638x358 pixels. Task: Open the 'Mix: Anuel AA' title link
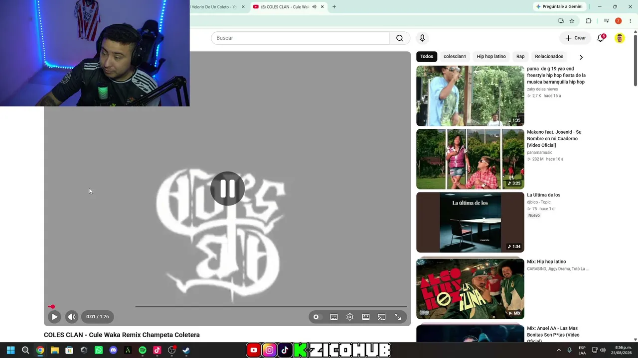point(553,335)
